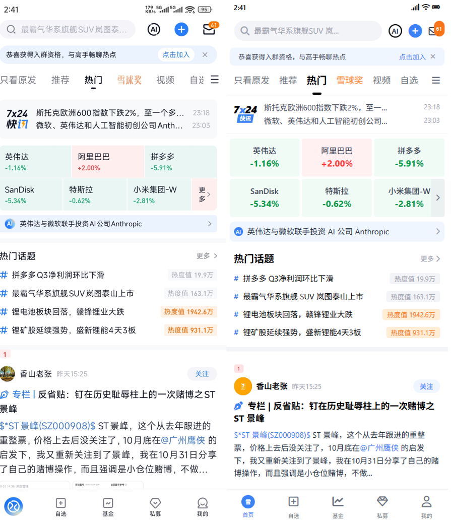Open 特斯拉 -0.62% tile on left screen
451x524 pixels.
tap(95, 194)
